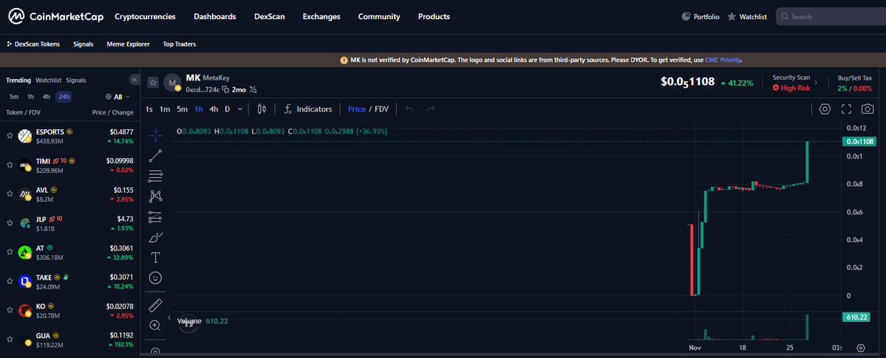Screen dimensions: 886x358
Task: Open the Dashboards menu
Action: pos(215,16)
